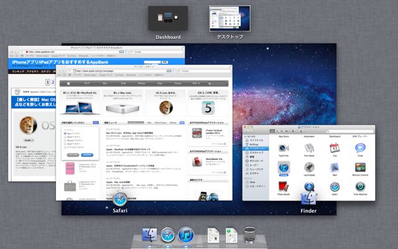Screen dimensions: 398x249
Task: Open iTunes tab on apple.com navigation bar
Action: pos(178,83)
